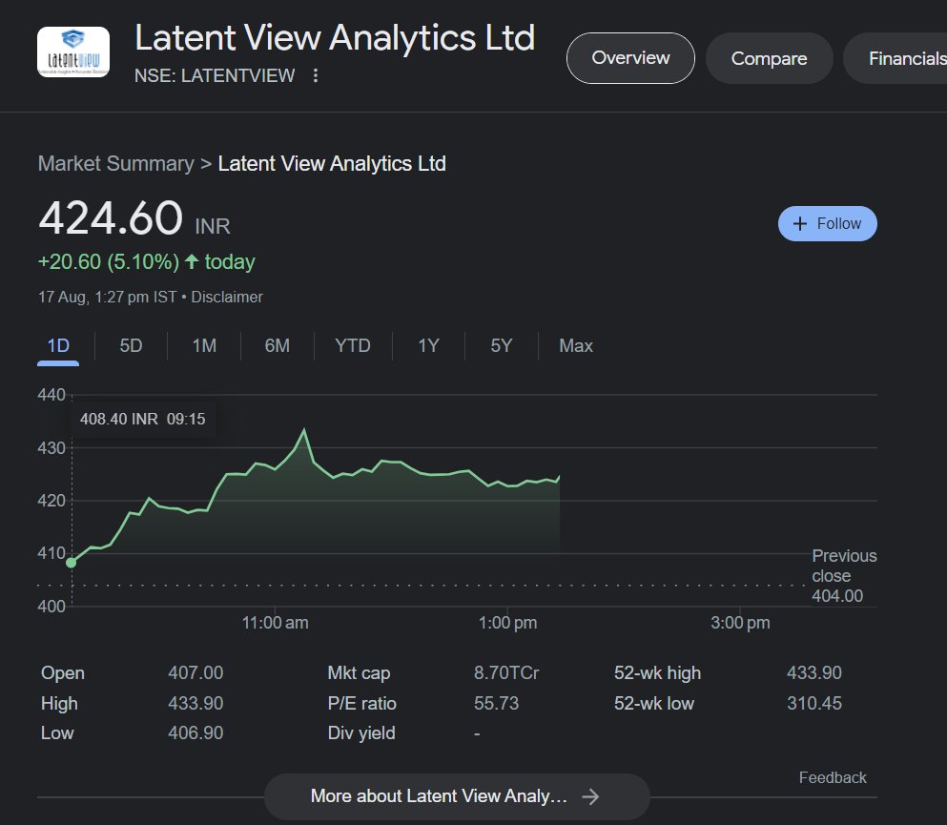Open the Disclaimer link
This screenshot has width=947, height=825.
coord(227,297)
